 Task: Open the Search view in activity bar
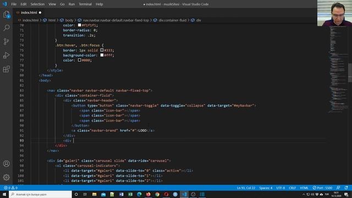[6, 28]
